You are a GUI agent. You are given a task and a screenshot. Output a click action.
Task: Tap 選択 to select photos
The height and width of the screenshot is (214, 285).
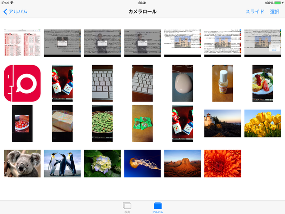tap(275, 11)
